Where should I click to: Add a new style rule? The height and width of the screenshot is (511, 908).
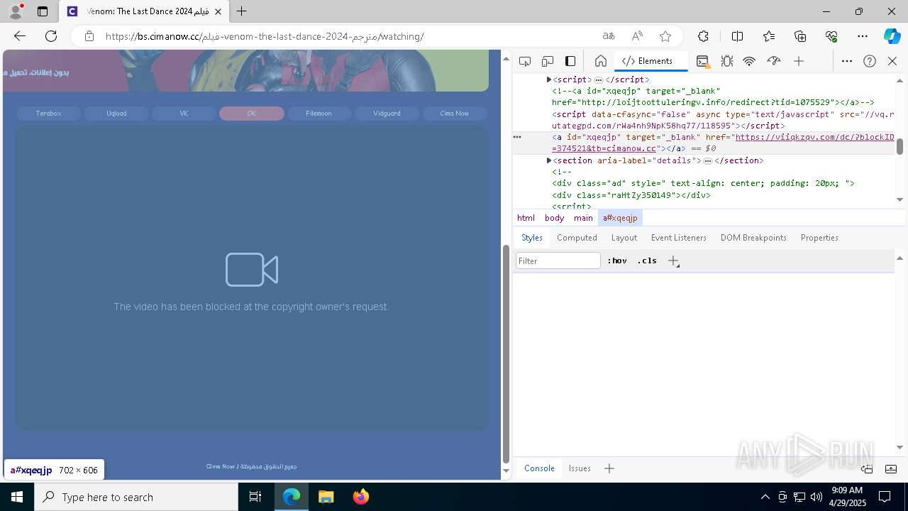point(673,260)
